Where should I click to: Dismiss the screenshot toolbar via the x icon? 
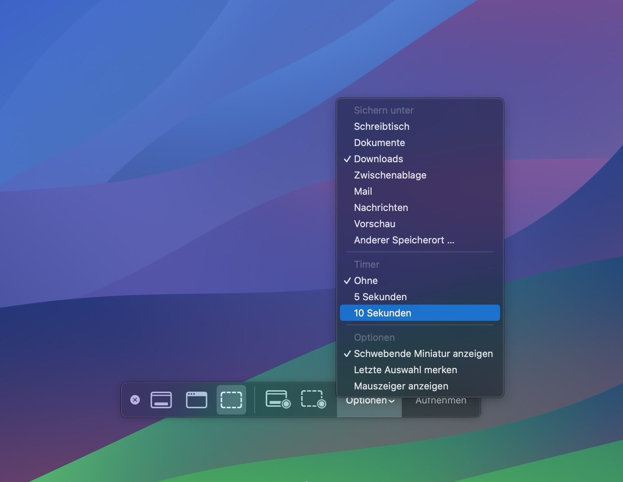point(135,400)
